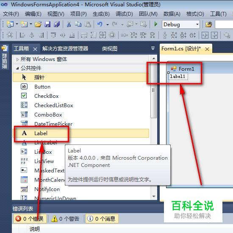Click the Align Lefts layout icon

pyautogui.click(x=22, y=35)
